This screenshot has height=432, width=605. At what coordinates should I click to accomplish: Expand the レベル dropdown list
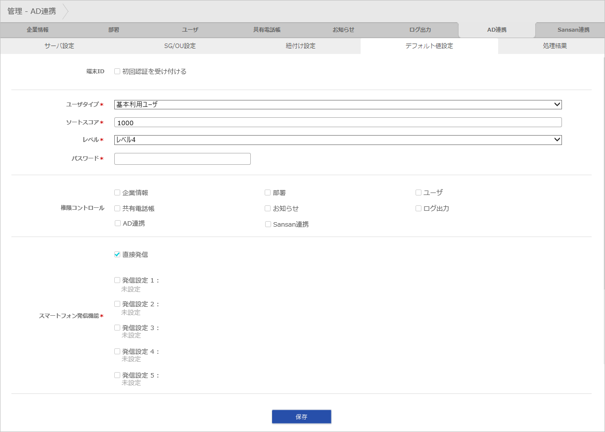(x=337, y=140)
